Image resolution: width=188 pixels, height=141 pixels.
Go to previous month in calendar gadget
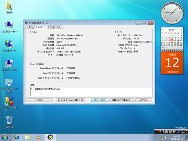163,30
